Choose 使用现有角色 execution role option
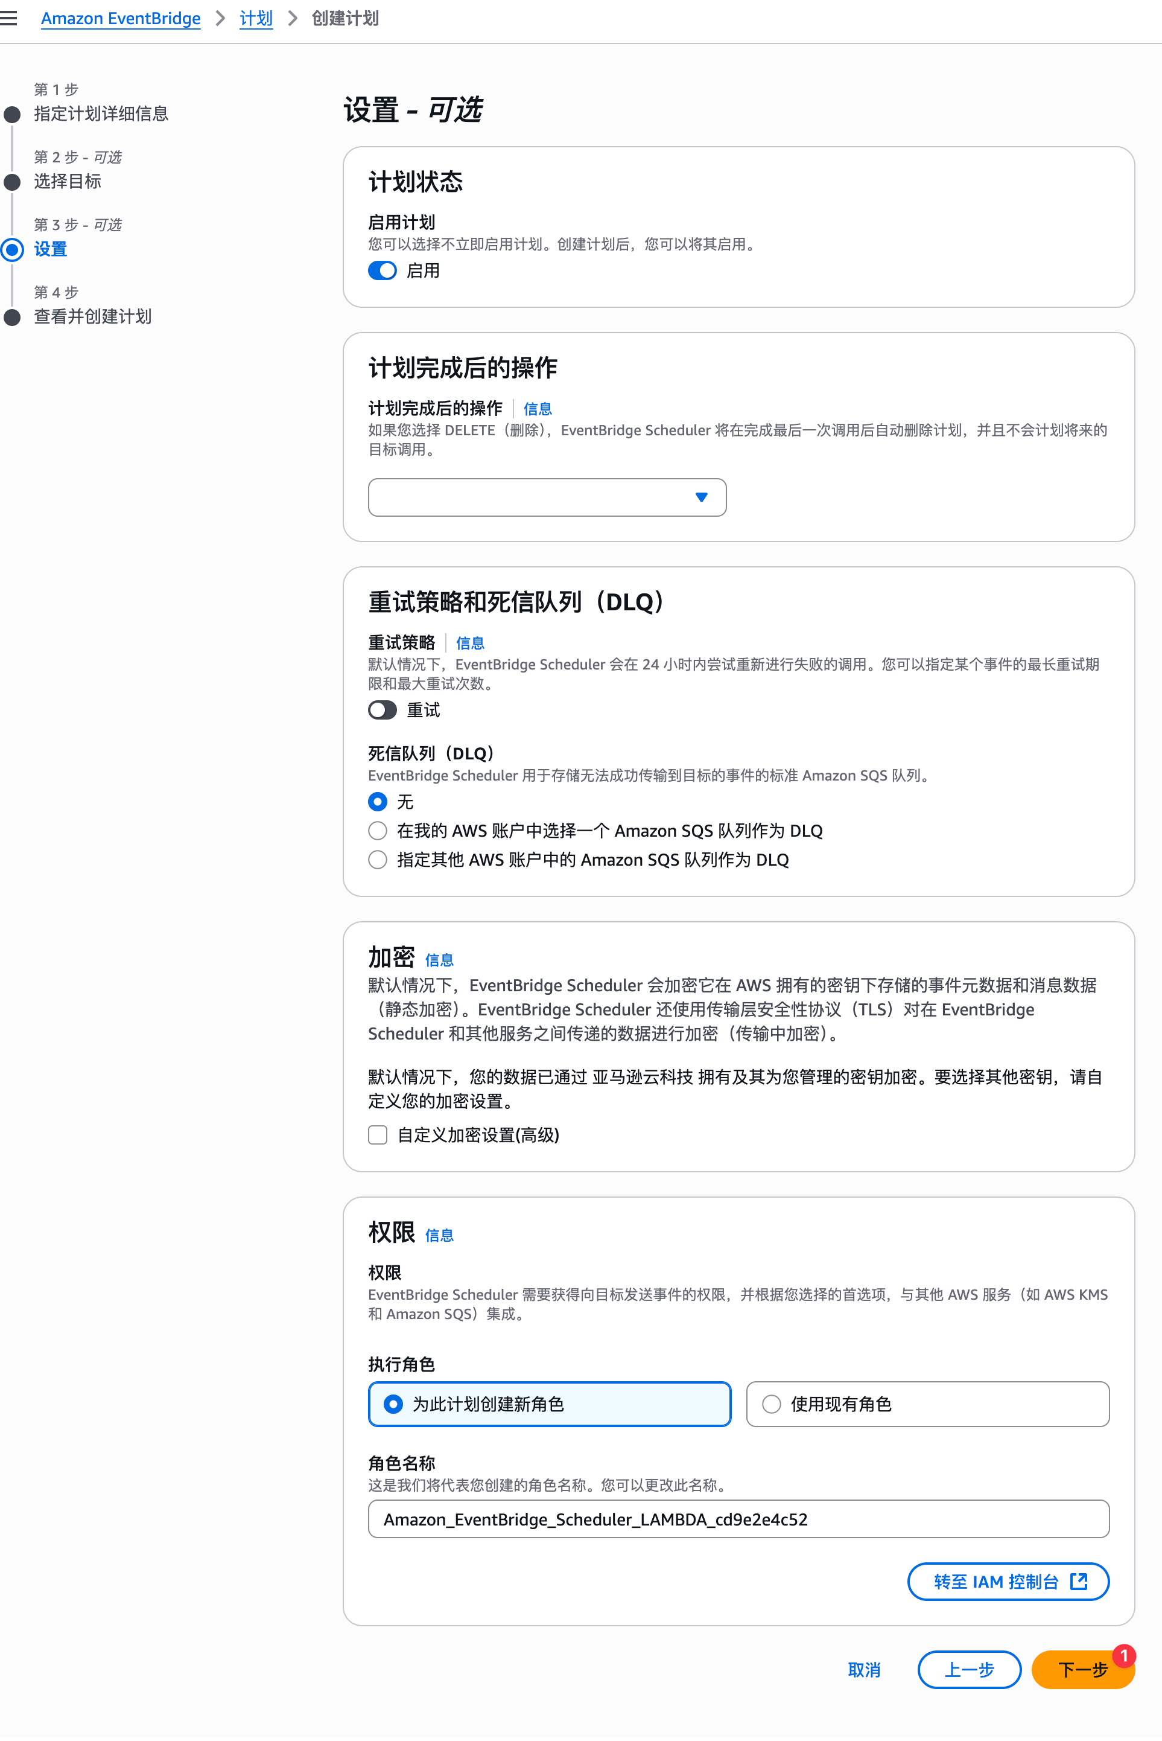1162x1741 pixels. [772, 1404]
